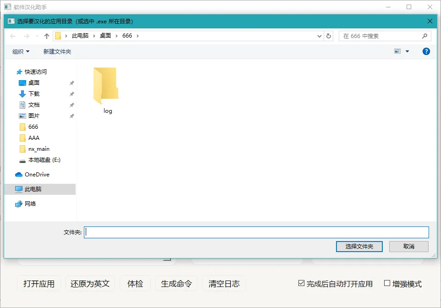The image size is (441, 308).
Task: Open 本地磁盘 (E:) in sidebar
Action: [44, 160]
